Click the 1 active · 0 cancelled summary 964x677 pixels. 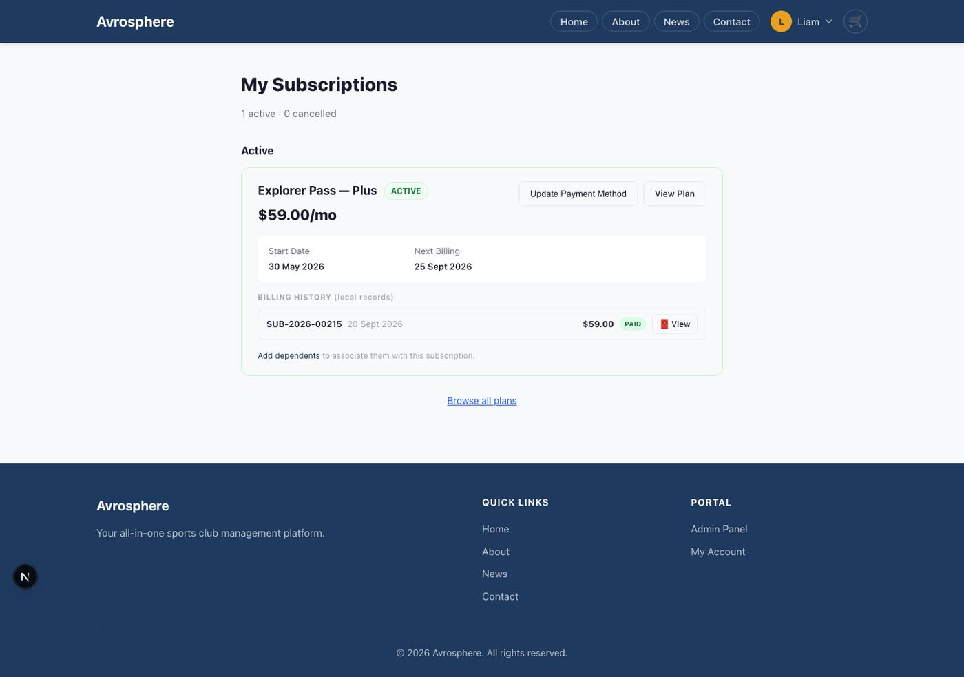tap(289, 114)
